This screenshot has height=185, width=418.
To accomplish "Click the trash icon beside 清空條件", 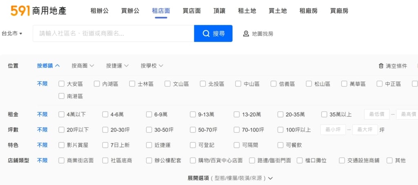I will (x=381, y=66).
